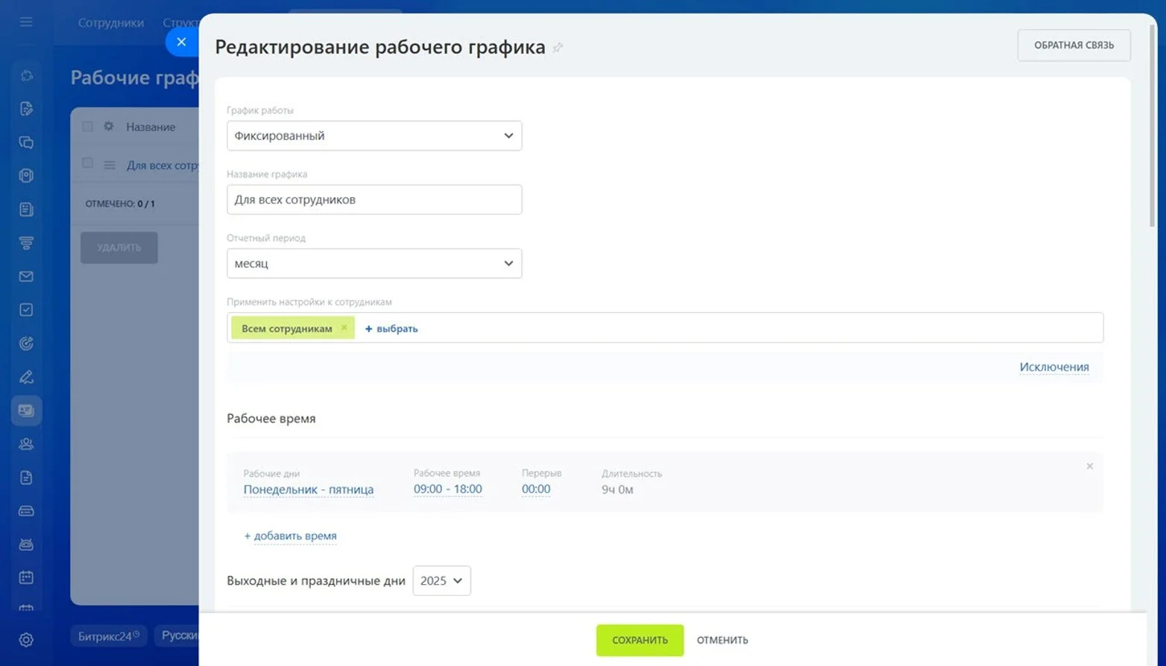This screenshot has width=1166, height=666.
Task: Pin the schedule editing panel
Action: (558, 48)
